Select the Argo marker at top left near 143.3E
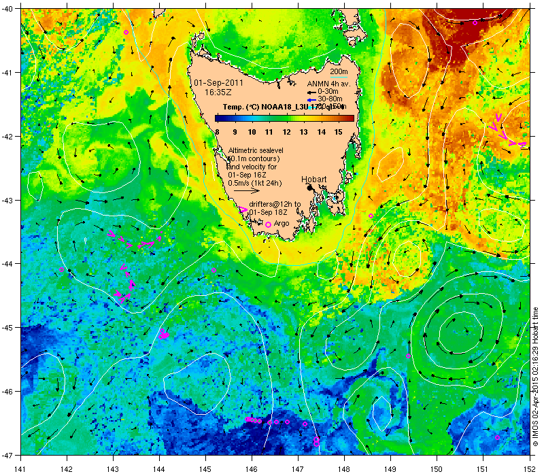544x476 pixels. coord(126,32)
